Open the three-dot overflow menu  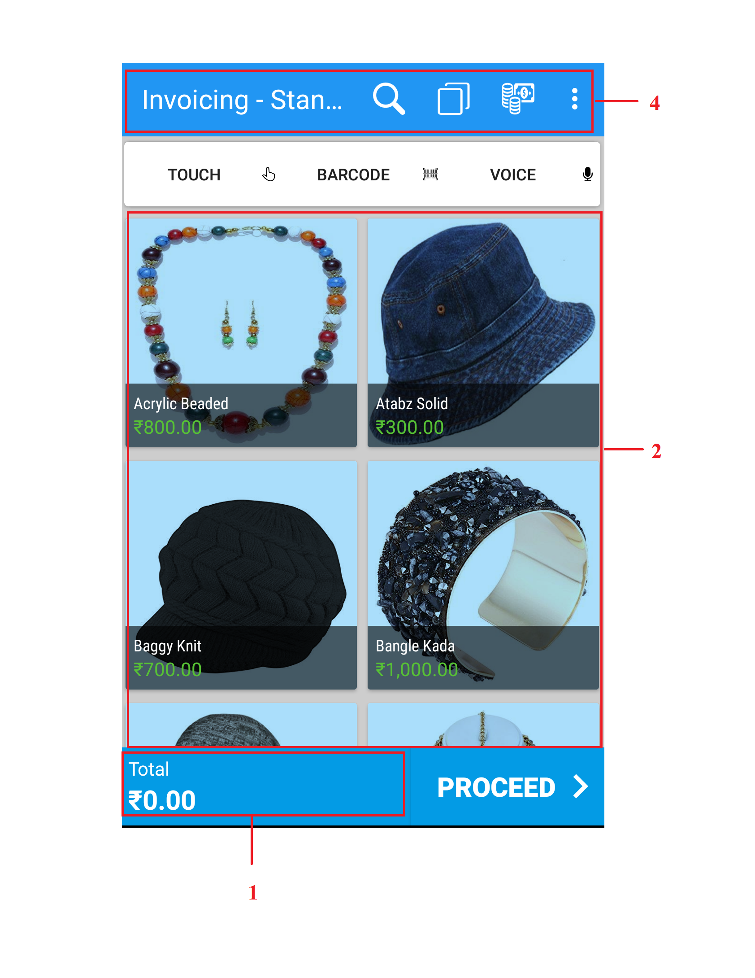(574, 99)
